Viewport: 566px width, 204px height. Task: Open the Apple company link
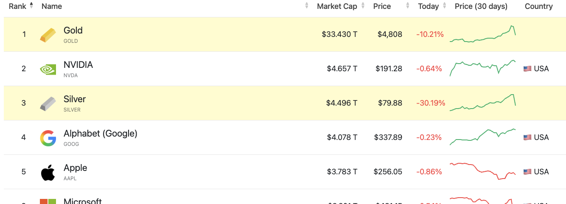pyautogui.click(x=76, y=168)
